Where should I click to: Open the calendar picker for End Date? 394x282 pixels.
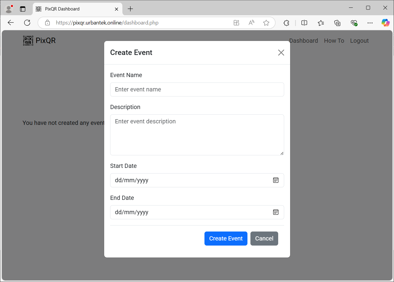(276, 212)
